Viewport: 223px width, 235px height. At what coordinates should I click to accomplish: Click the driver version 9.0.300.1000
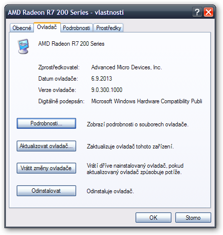[x=107, y=90]
